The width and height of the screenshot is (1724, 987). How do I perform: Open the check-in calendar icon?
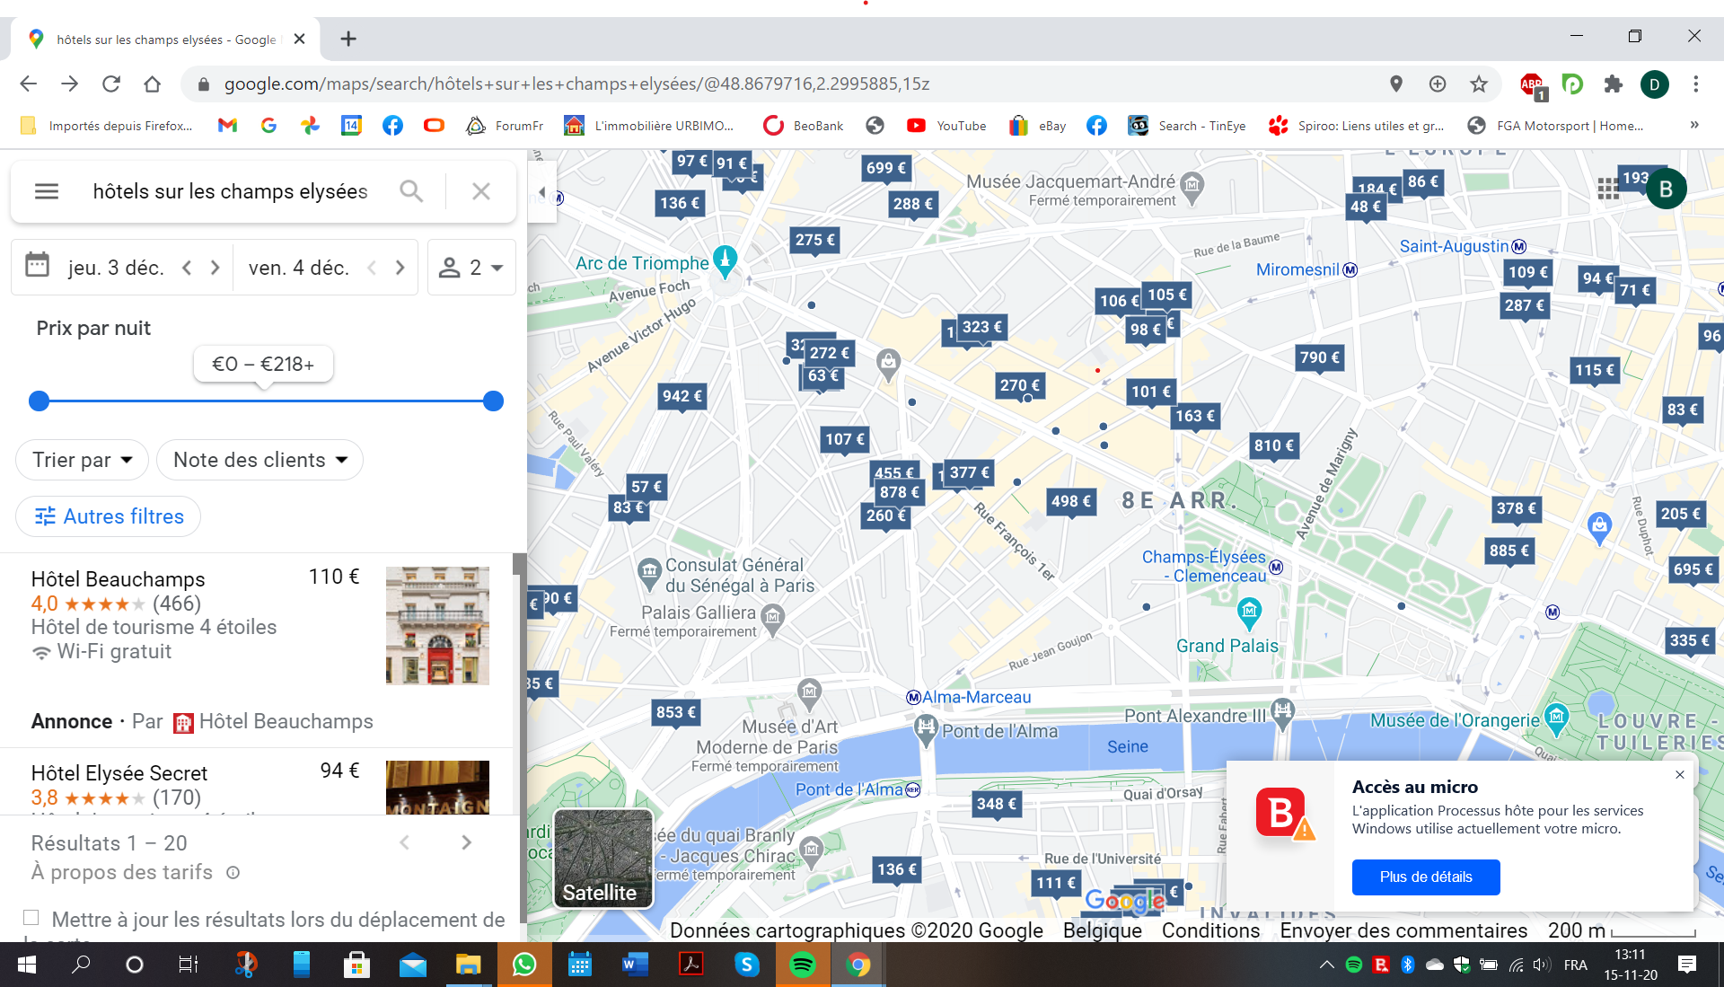(37, 266)
